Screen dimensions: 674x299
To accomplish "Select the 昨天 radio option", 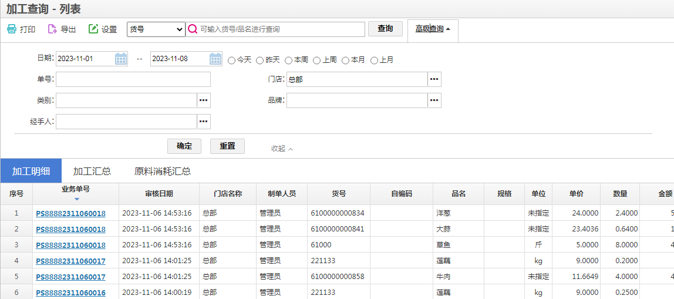I will (x=260, y=61).
